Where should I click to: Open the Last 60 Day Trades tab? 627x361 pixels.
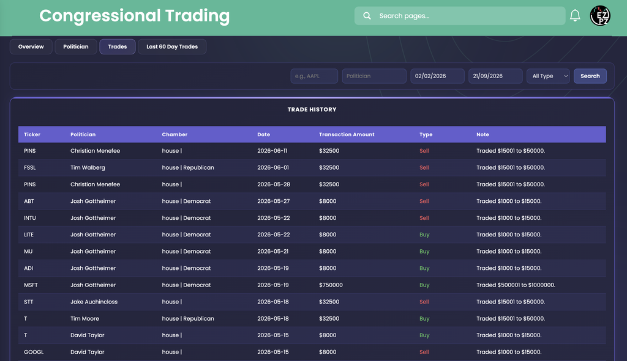click(x=172, y=46)
